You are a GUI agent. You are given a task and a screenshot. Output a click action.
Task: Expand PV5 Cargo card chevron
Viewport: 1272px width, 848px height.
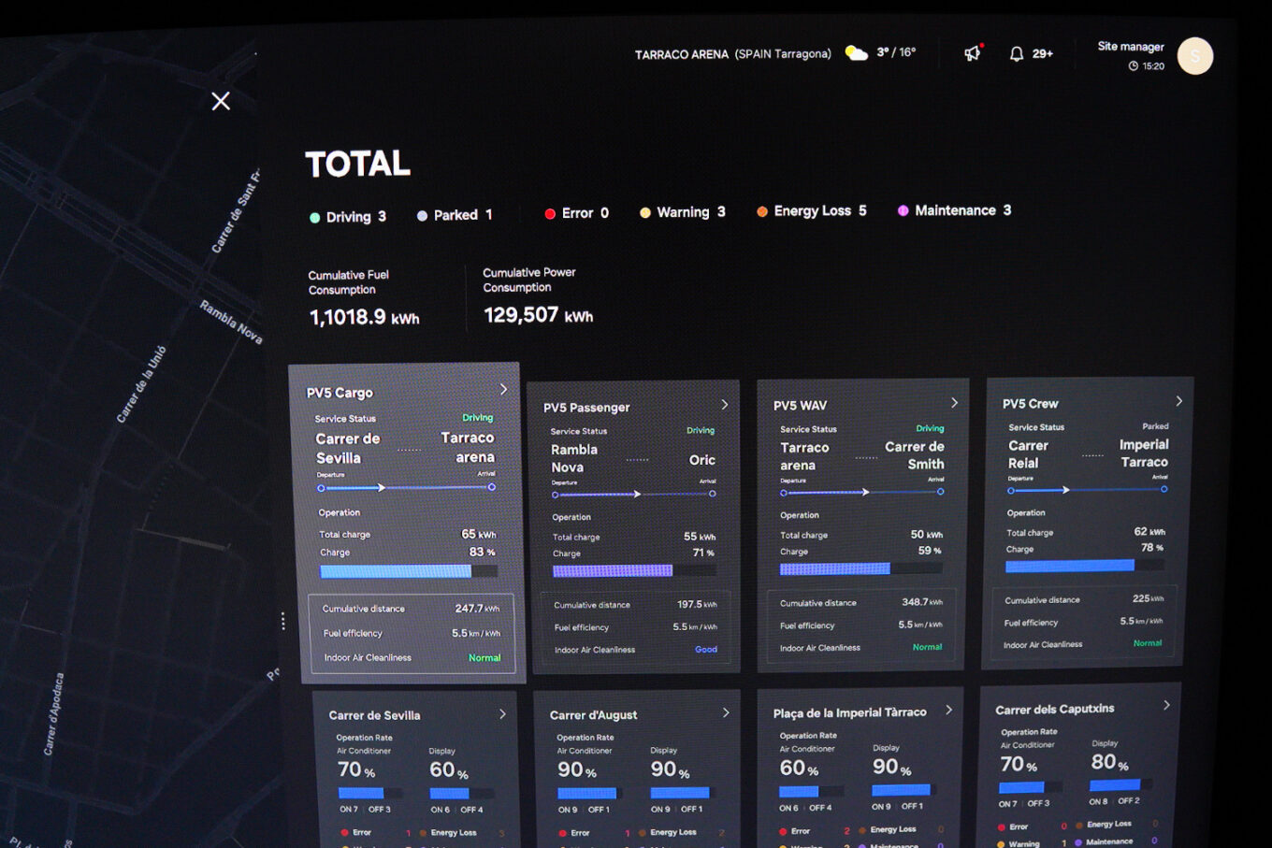point(503,389)
